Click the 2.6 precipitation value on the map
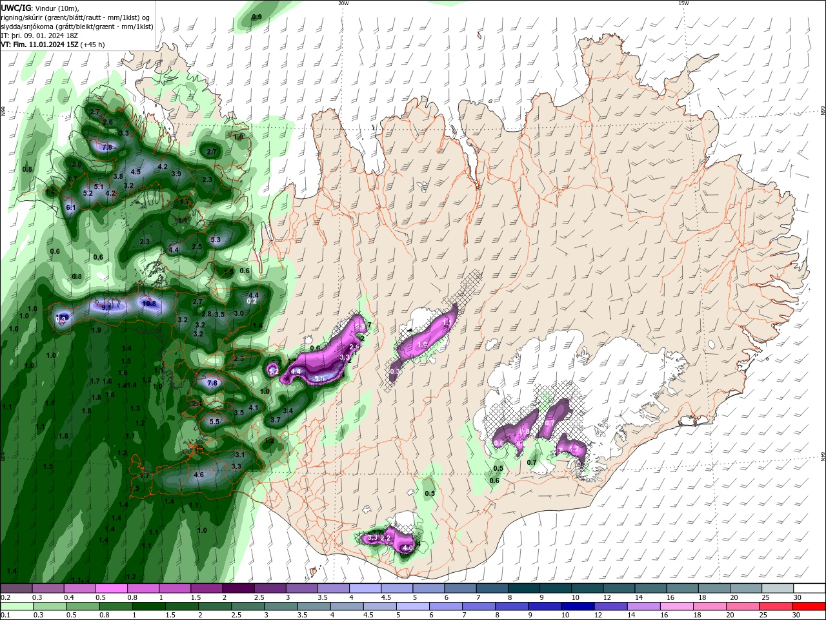Screen dimensions: 826x620 coord(108,123)
